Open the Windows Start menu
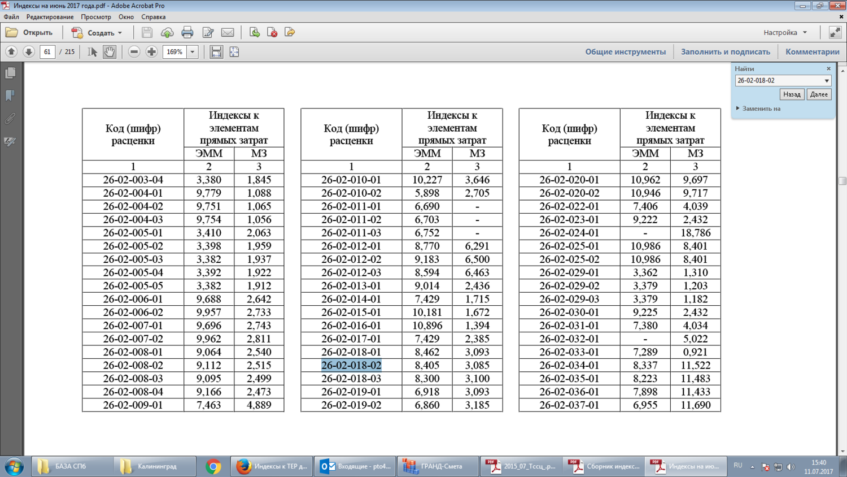The height and width of the screenshot is (477, 847). click(14, 467)
